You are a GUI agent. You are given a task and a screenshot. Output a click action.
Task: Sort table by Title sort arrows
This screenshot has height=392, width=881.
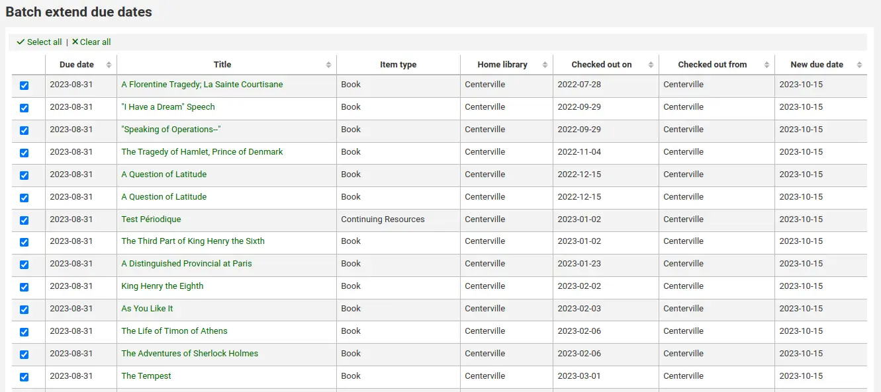click(329, 65)
